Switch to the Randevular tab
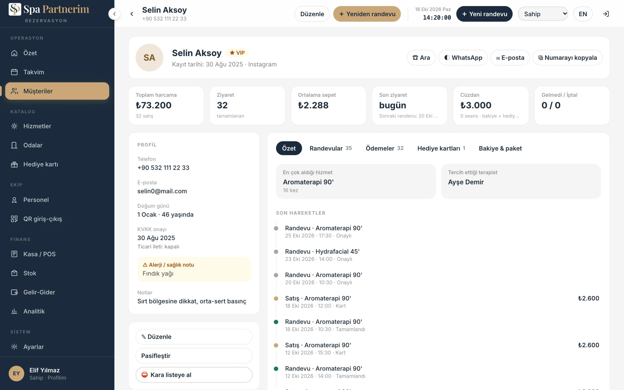The height and width of the screenshot is (390, 624). pyautogui.click(x=330, y=148)
